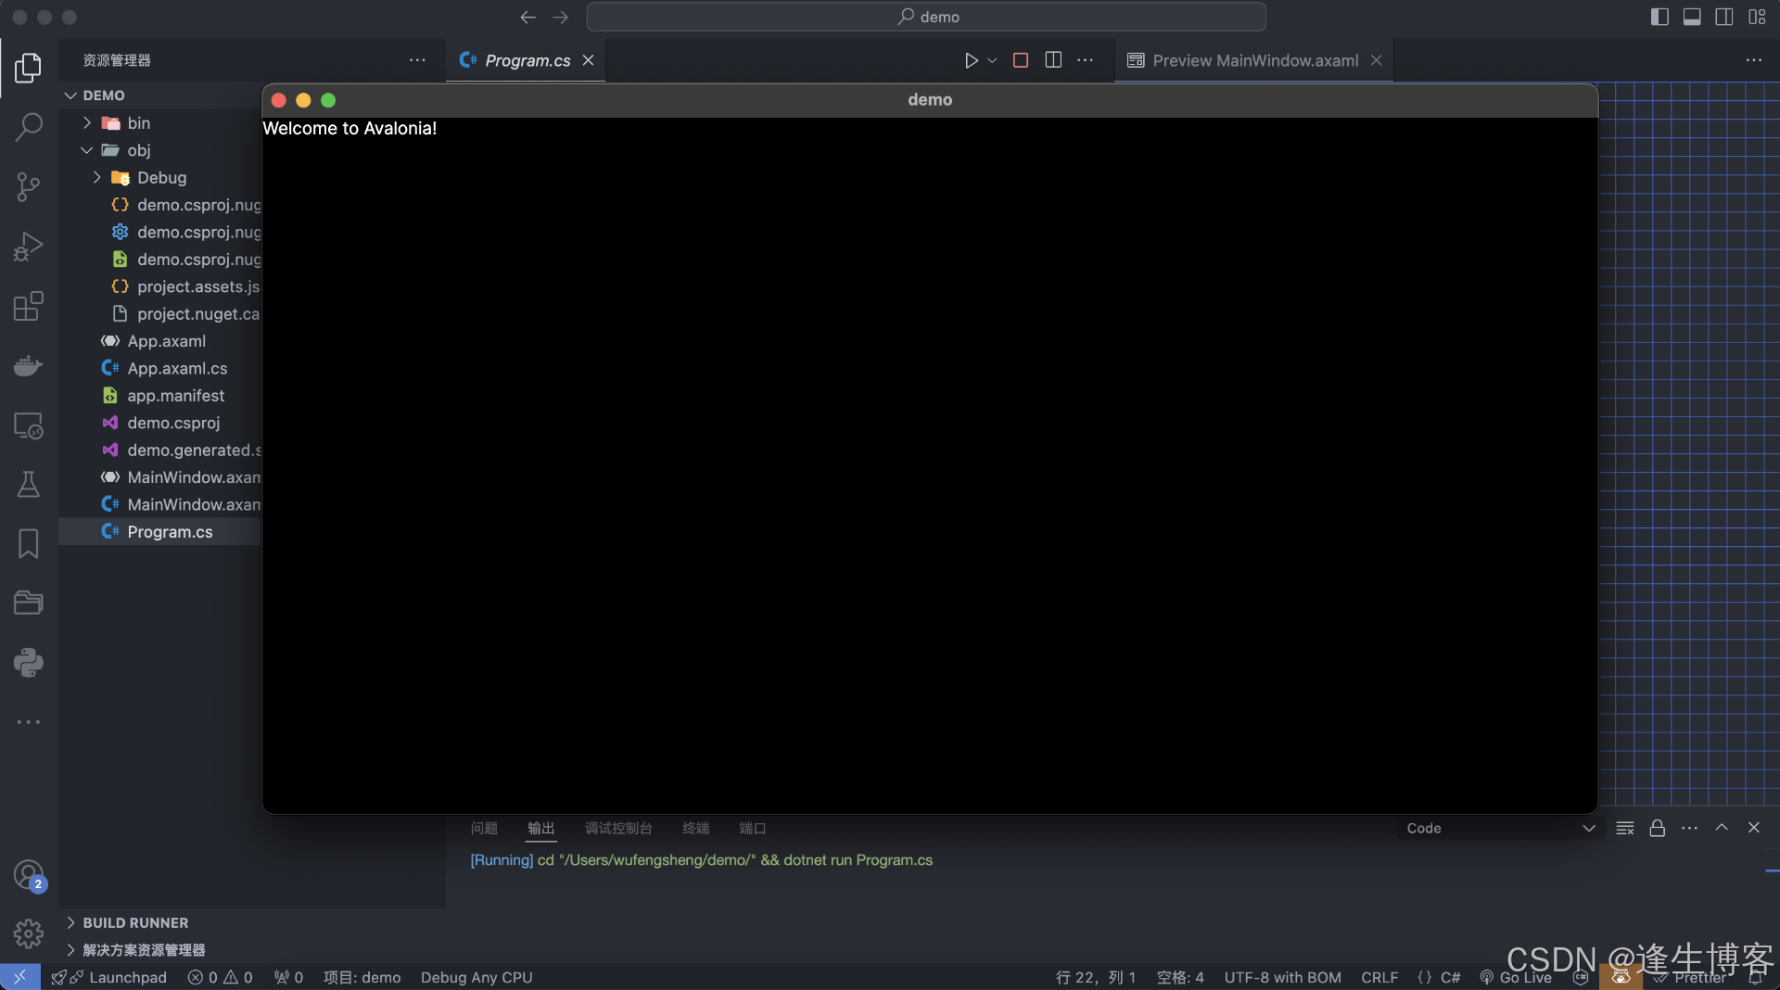The width and height of the screenshot is (1780, 990).
Task: Stop the running code
Action: [x=1021, y=60]
